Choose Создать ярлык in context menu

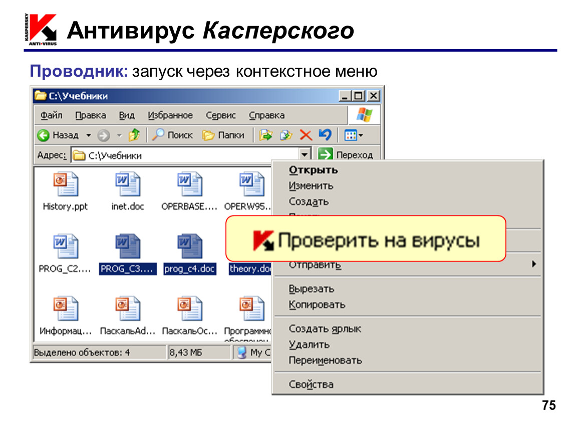325,329
